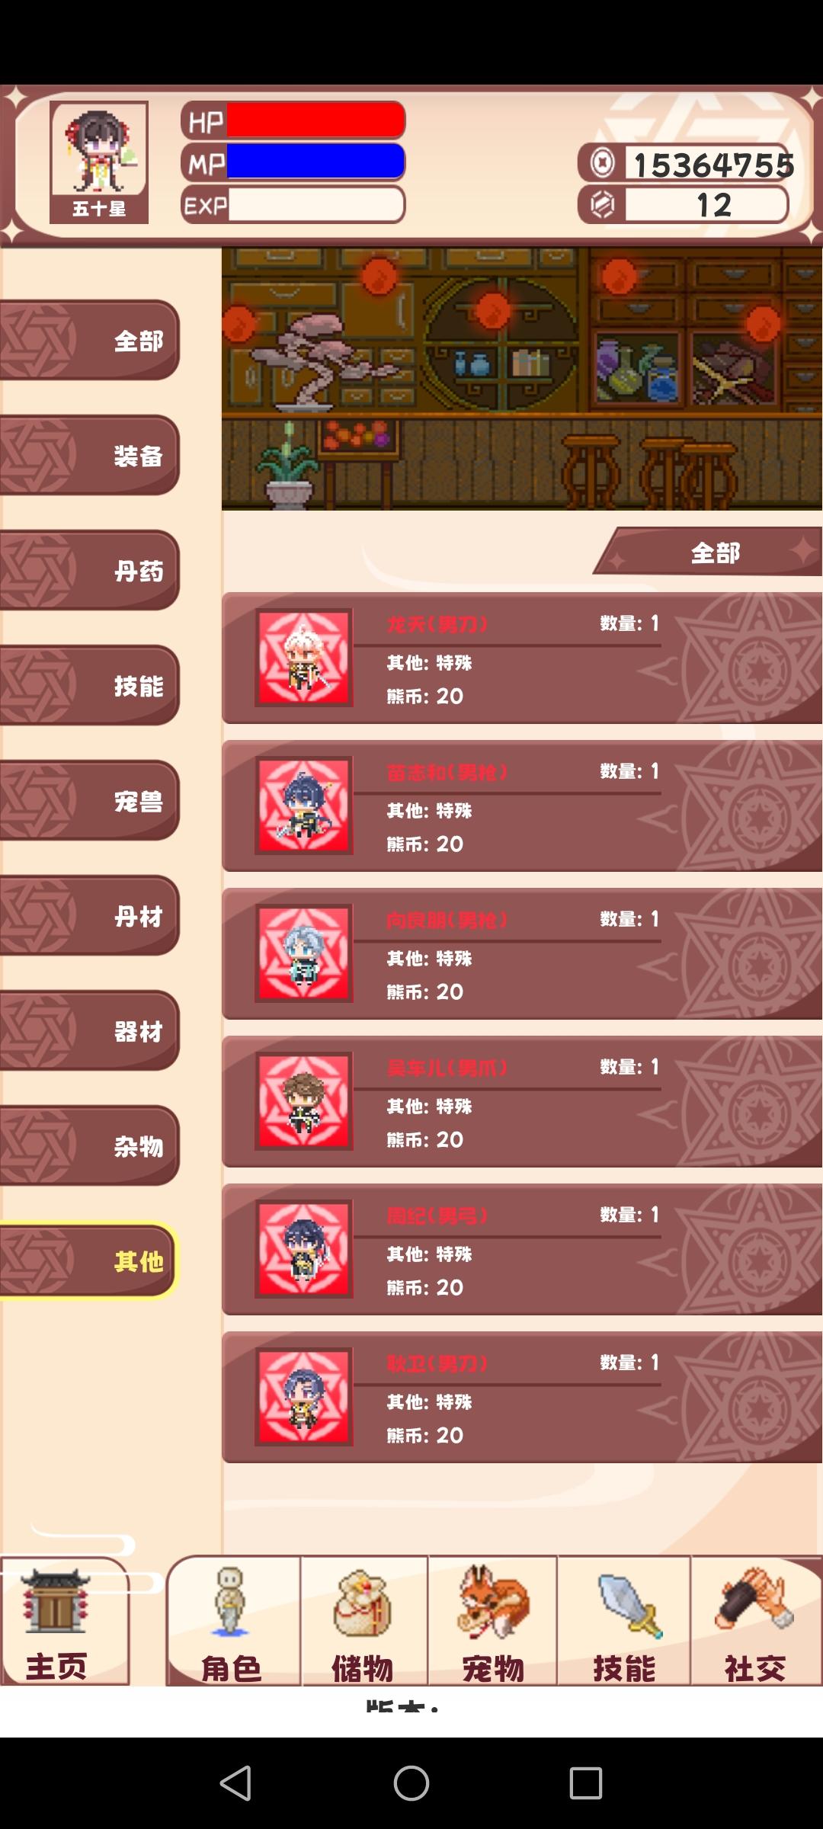This screenshot has height=1829, width=823.
Task: Select the 全部 category in the sidebar
Action: [89, 340]
